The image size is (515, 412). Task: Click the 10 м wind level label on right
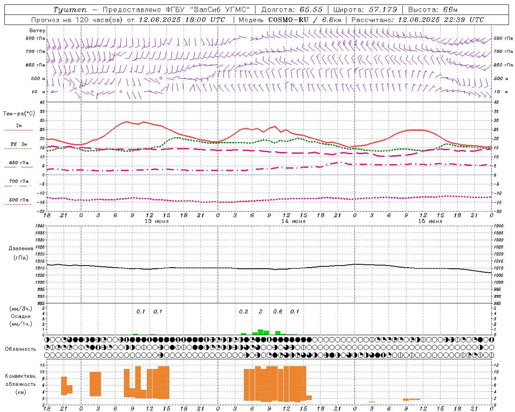click(x=501, y=92)
